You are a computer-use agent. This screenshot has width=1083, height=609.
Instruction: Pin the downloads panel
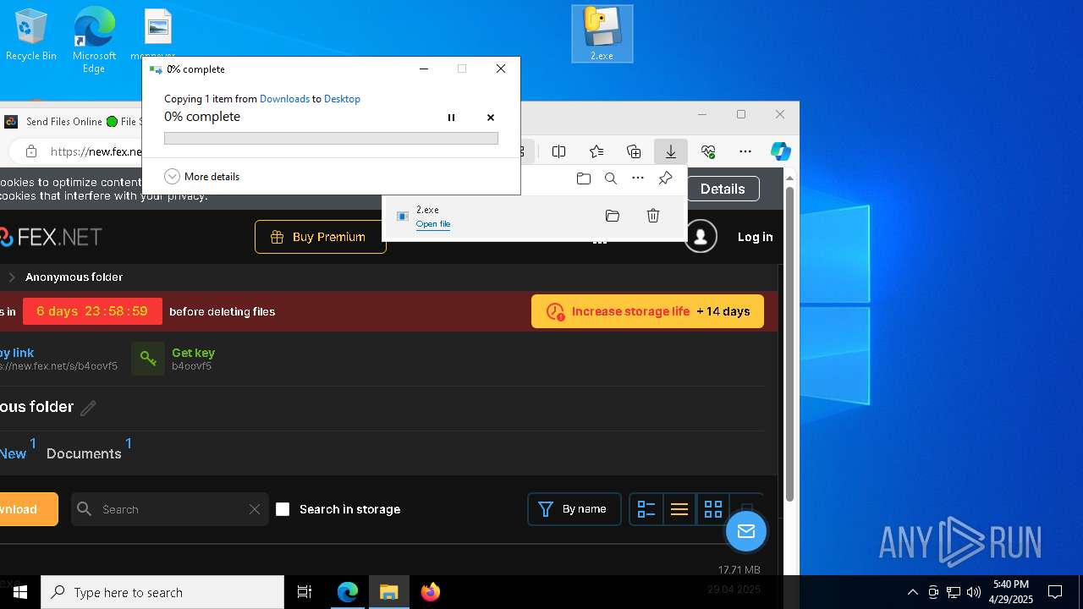tap(666, 178)
